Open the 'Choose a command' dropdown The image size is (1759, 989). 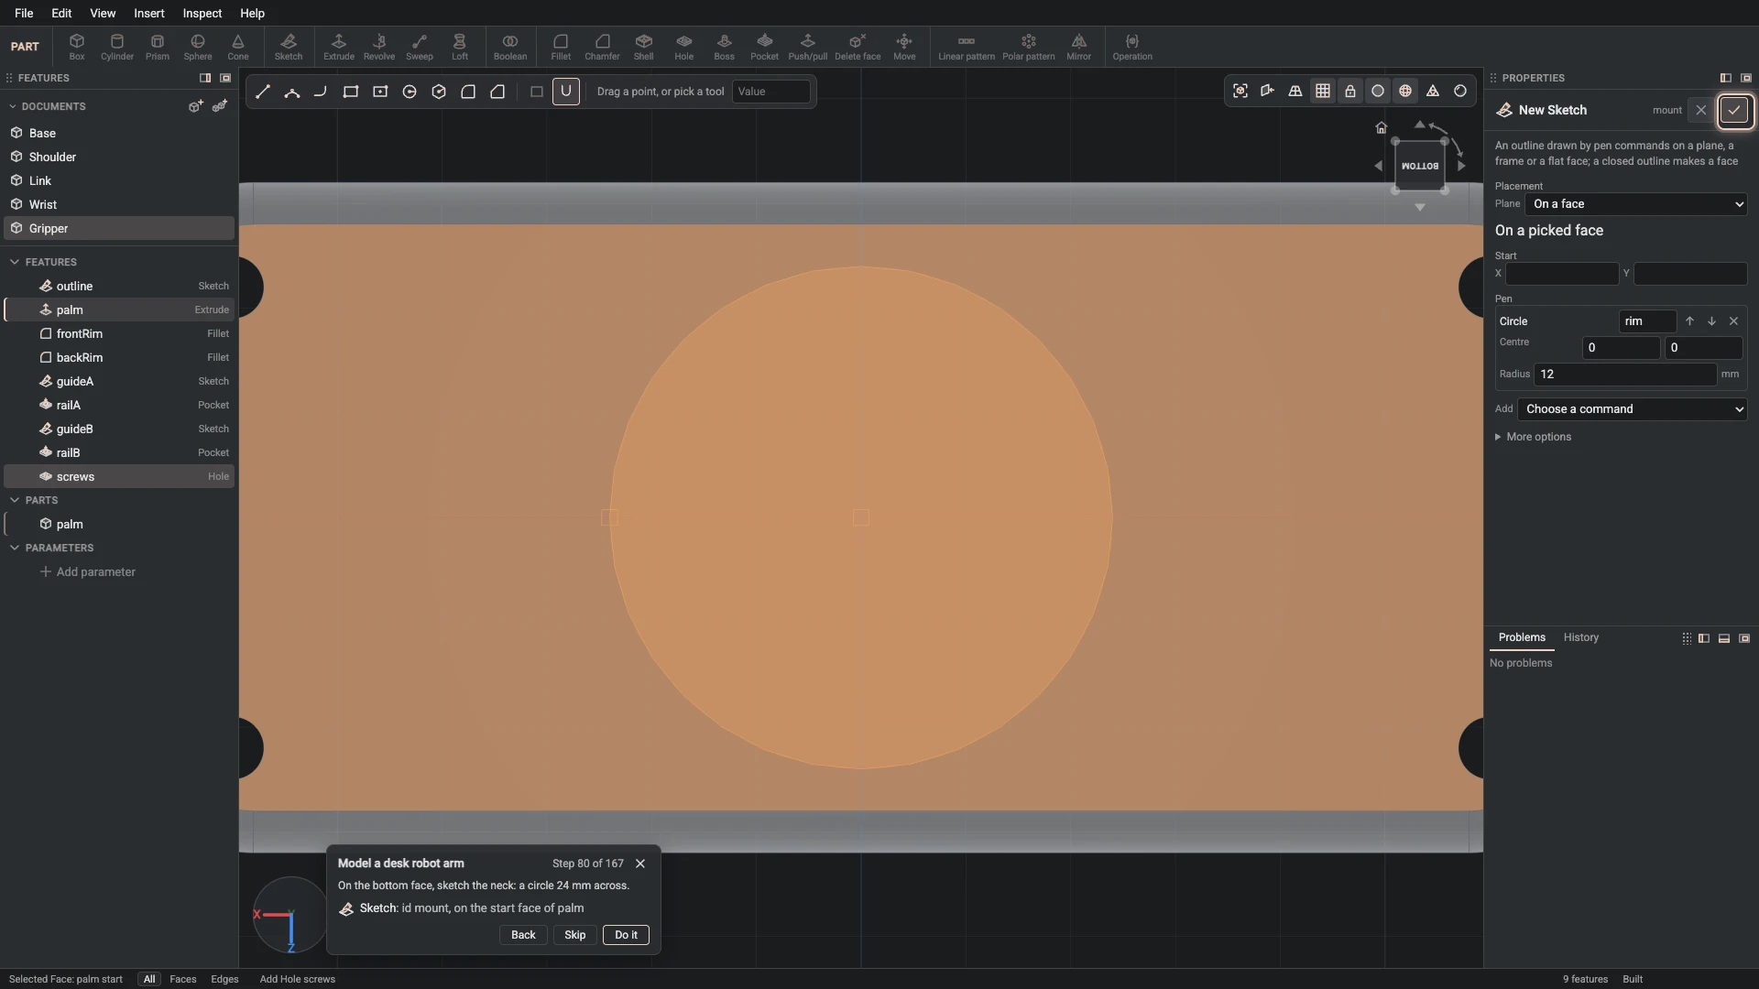(1632, 409)
